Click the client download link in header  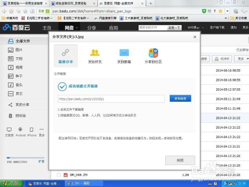(x=217, y=27)
